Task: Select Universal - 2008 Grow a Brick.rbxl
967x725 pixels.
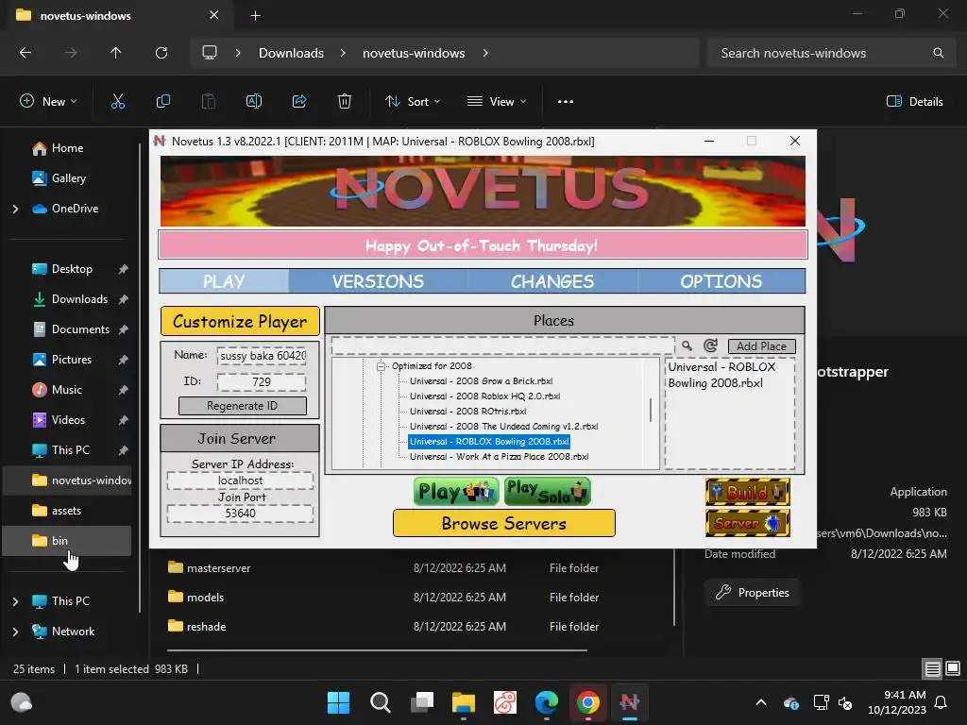Action: (x=481, y=381)
